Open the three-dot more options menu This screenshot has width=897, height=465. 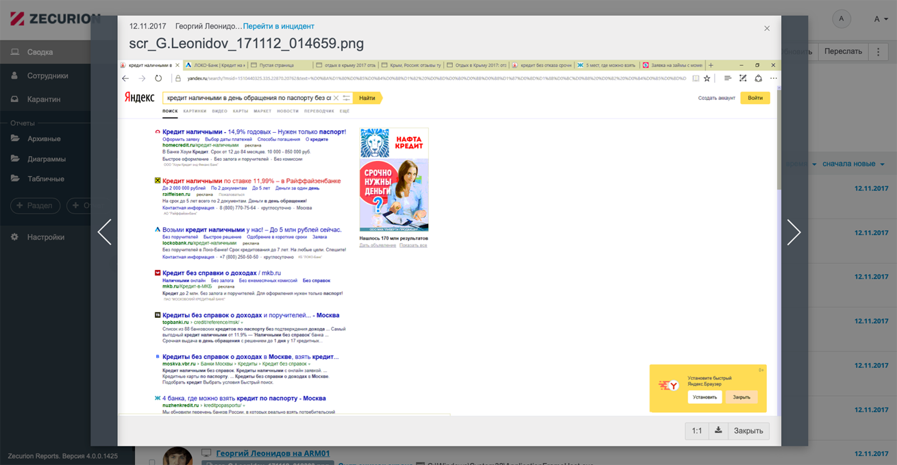pyautogui.click(x=878, y=51)
